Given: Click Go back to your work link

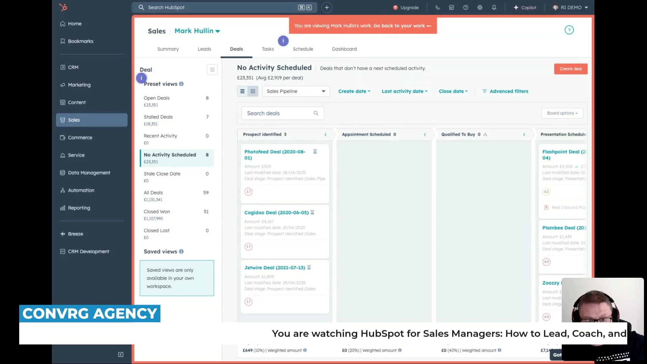Looking at the screenshot, I should (402, 26).
